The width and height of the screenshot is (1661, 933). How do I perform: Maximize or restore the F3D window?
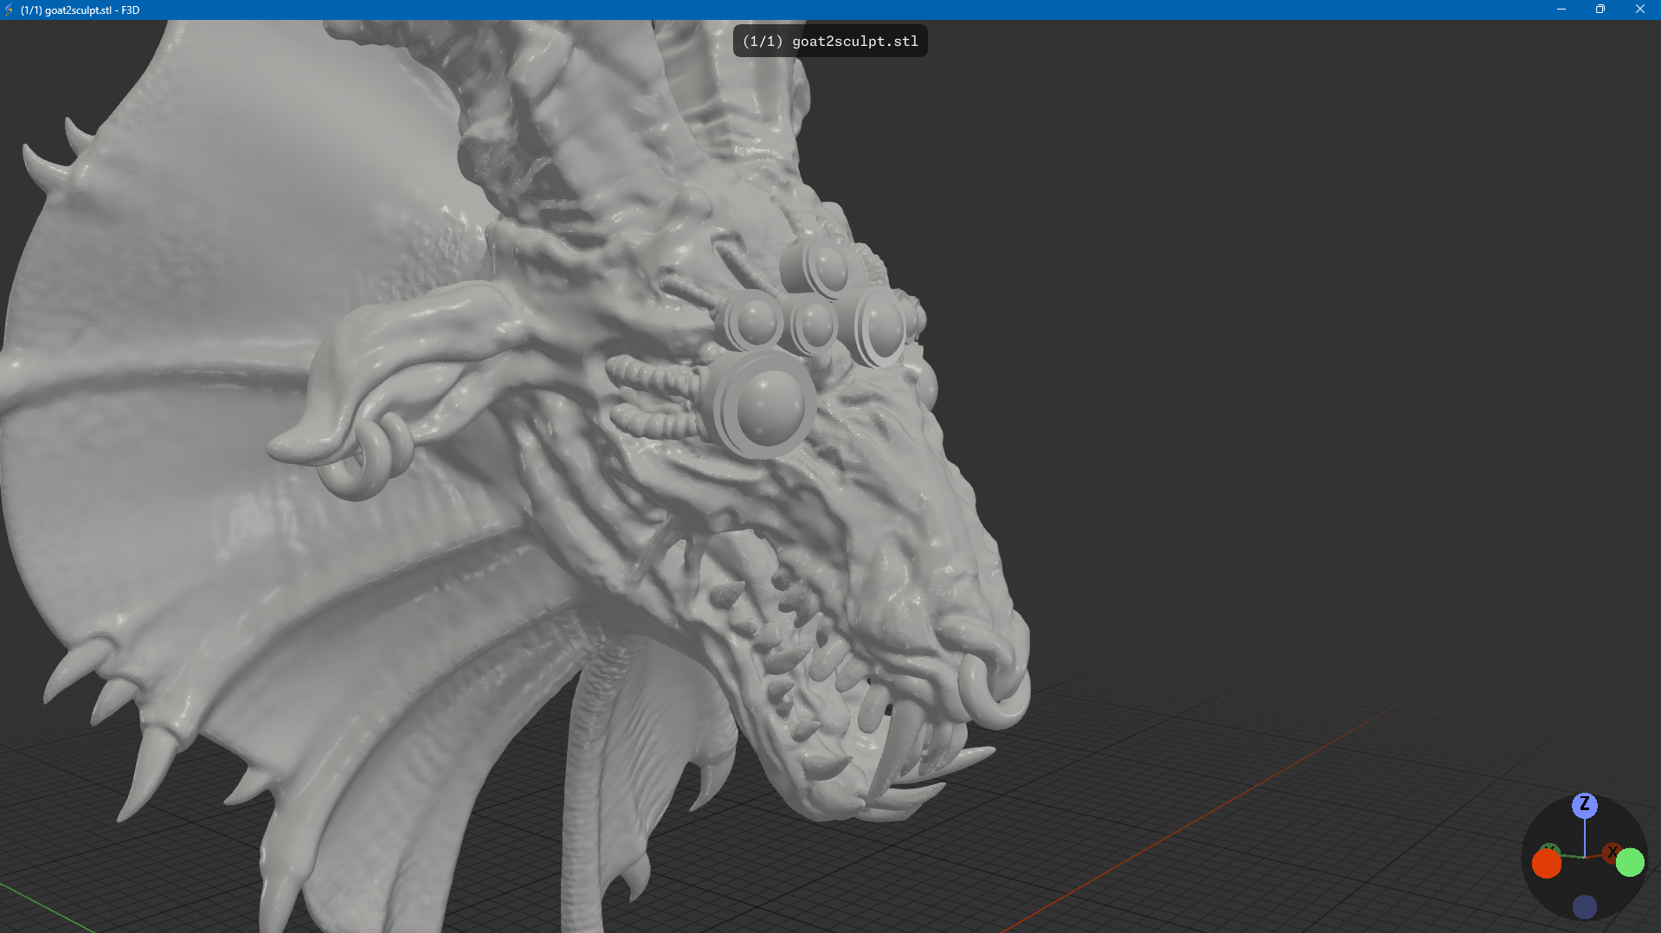(x=1600, y=10)
